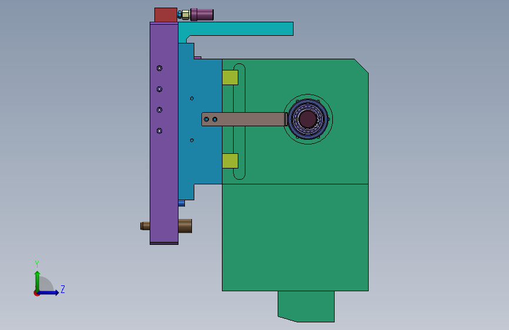Select the brown pin right of purple plate
Screen dimensions: 509x330
(x=185, y=225)
